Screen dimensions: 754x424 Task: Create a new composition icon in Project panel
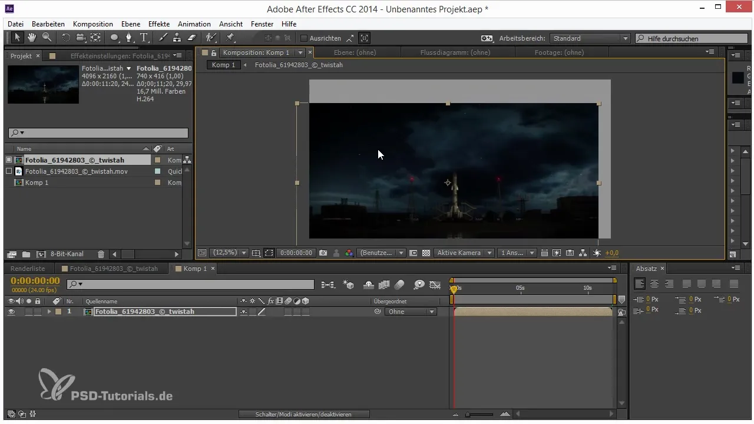tap(41, 254)
